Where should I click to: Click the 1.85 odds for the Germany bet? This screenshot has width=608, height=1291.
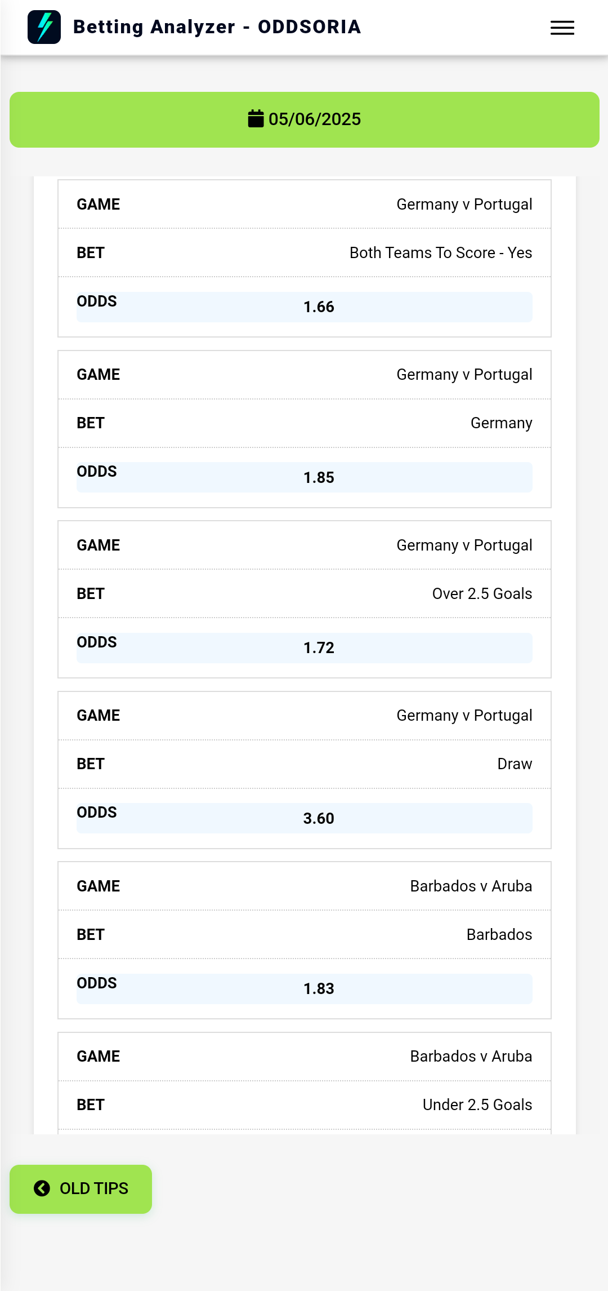pos(319,478)
